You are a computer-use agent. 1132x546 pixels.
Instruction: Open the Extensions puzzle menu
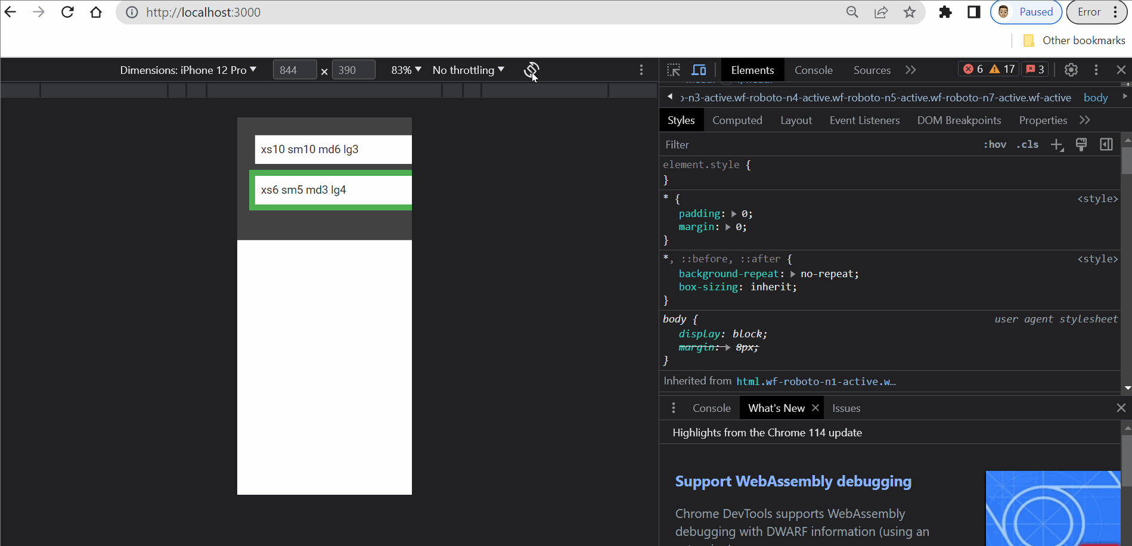tap(945, 12)
